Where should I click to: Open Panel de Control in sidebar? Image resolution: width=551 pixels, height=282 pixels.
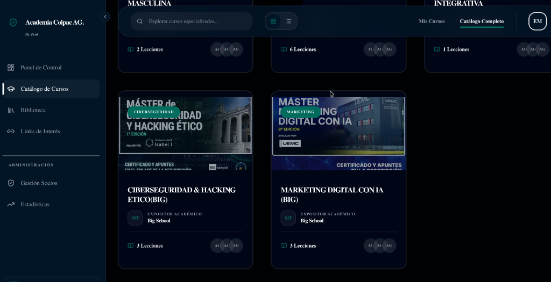click(x=51, y=67)
